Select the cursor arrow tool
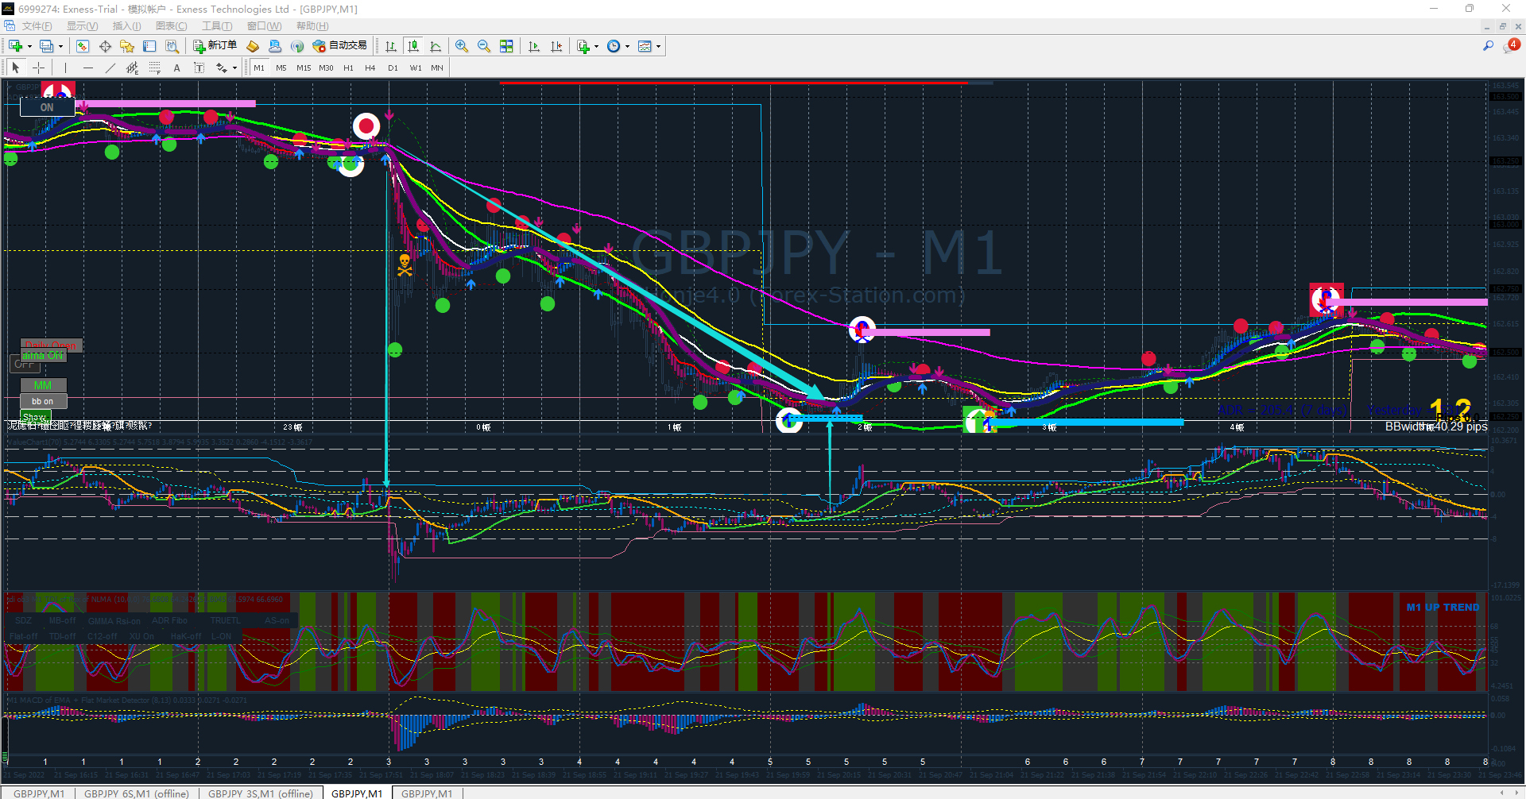Viewport: 1526px width, 799px height. tap(16, 68)
